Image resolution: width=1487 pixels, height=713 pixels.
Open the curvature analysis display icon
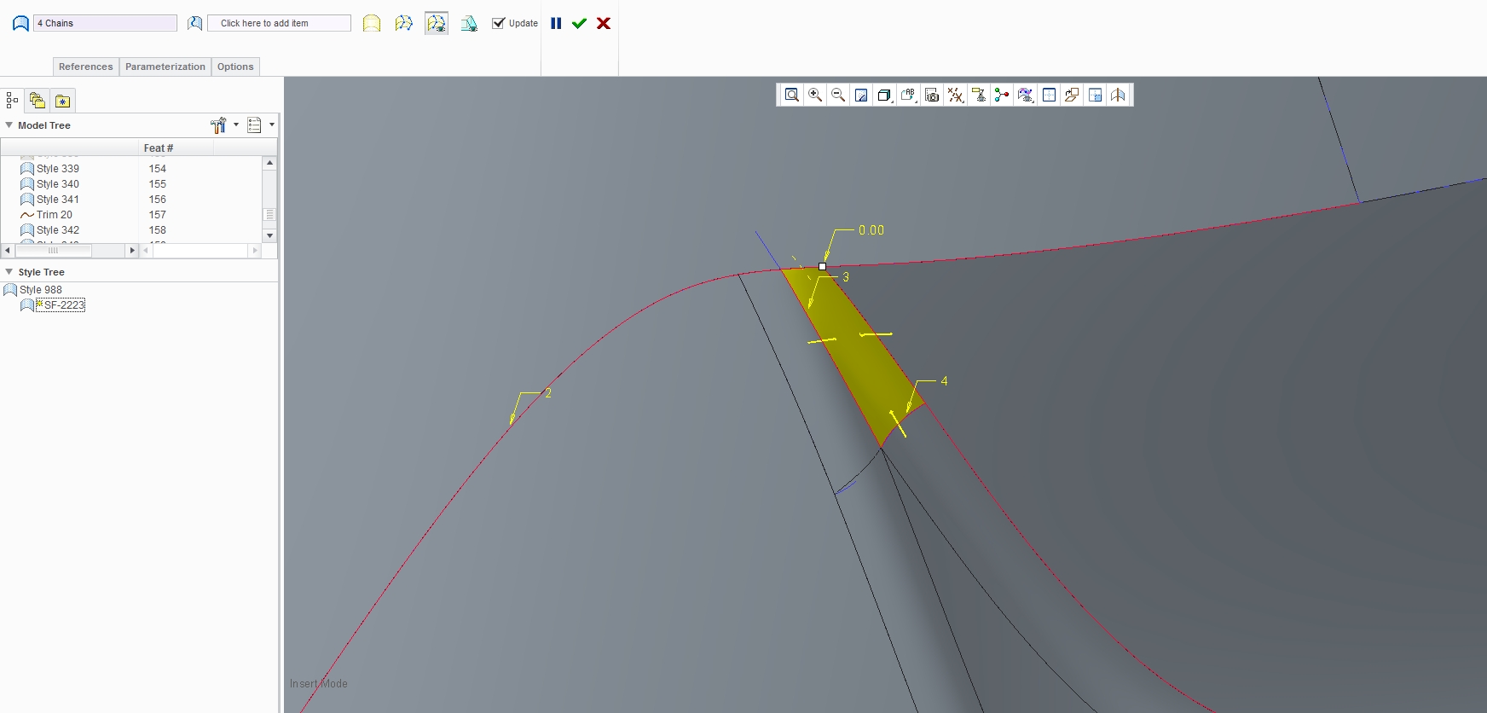tap(1026, 95)
